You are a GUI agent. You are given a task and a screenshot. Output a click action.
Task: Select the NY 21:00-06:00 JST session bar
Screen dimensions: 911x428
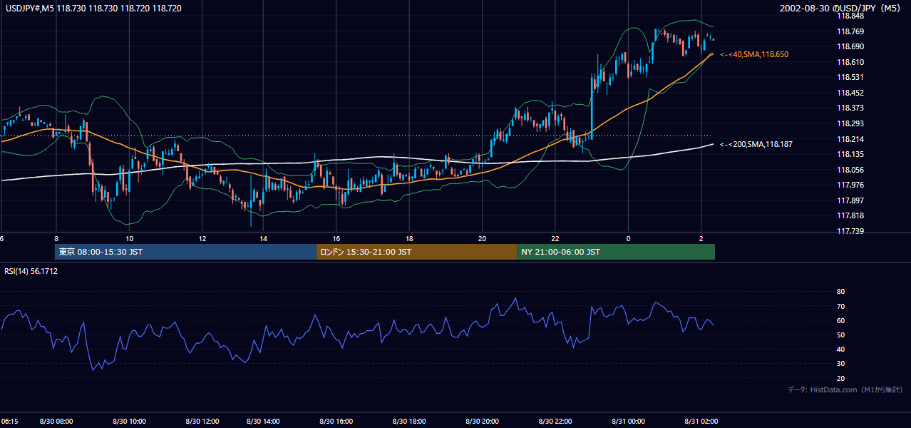tap(616, 252)
